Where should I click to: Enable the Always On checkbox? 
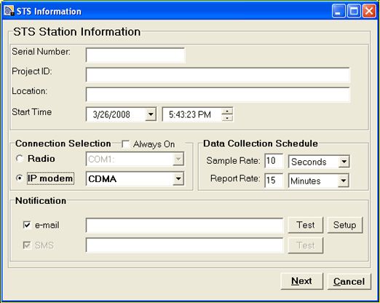[126, 144]
